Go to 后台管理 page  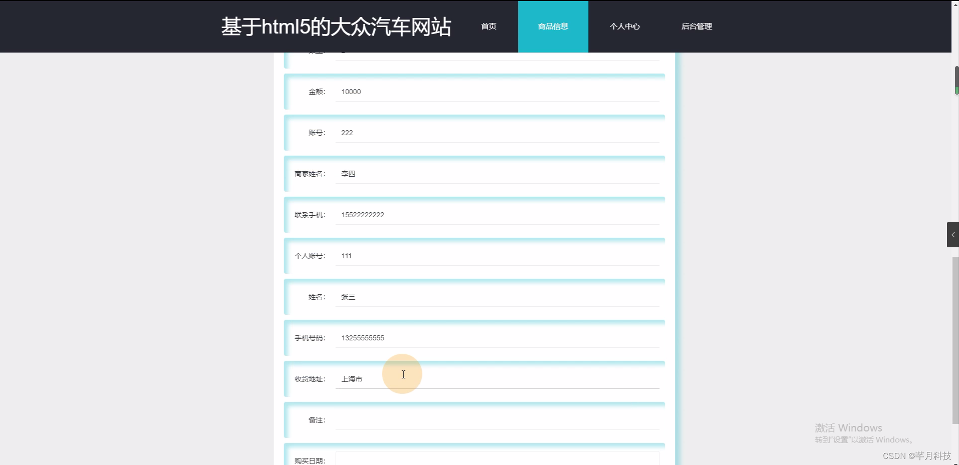[697, 26]
